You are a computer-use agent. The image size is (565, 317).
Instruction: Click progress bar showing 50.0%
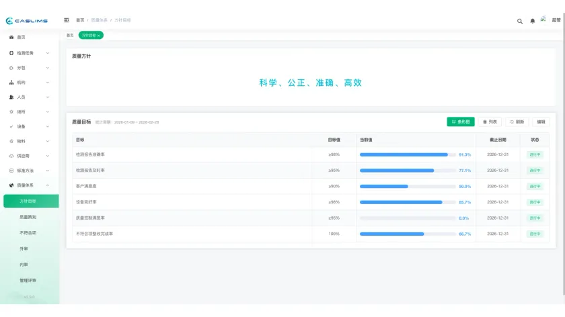(408, 187)
